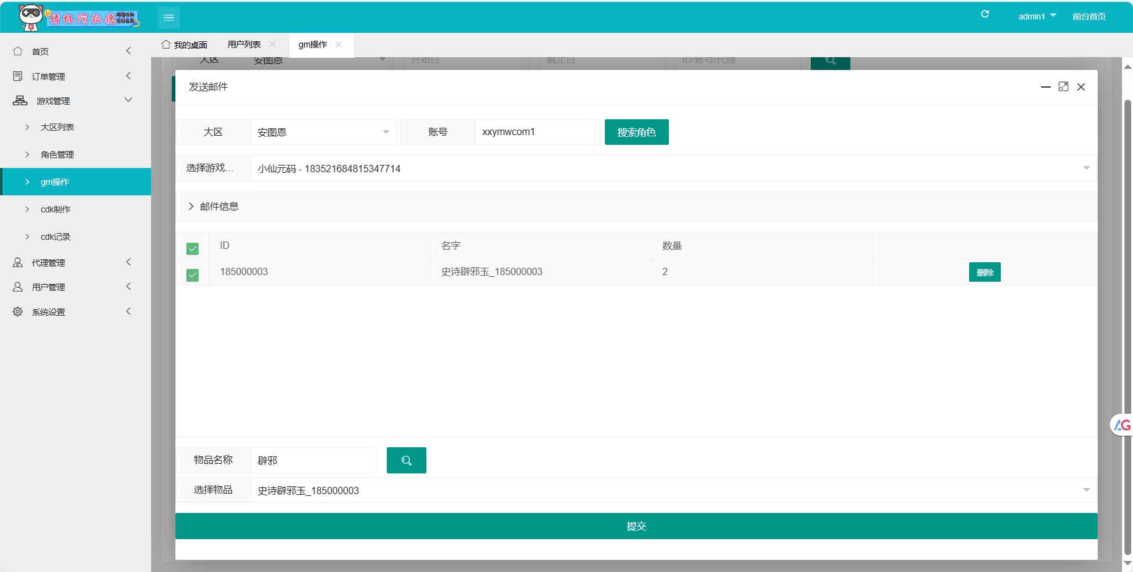Click the house icon on 我的桌面 tab

pos(166,44)
